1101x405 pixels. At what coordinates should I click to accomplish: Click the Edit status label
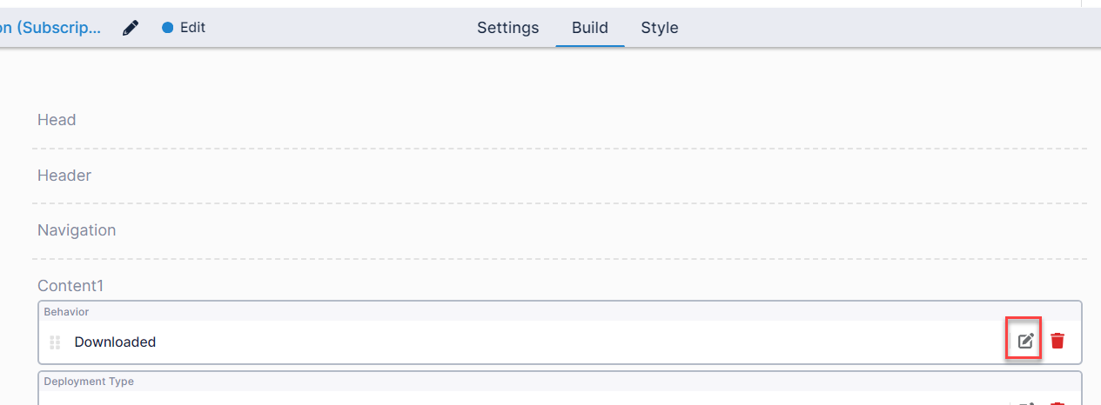[x=192, y=28]
